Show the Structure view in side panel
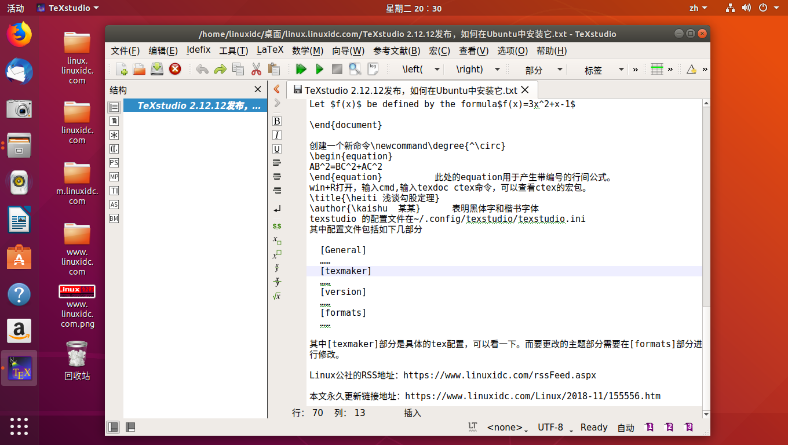This screenshot has width=788, height=445. [x=114, y=107]
